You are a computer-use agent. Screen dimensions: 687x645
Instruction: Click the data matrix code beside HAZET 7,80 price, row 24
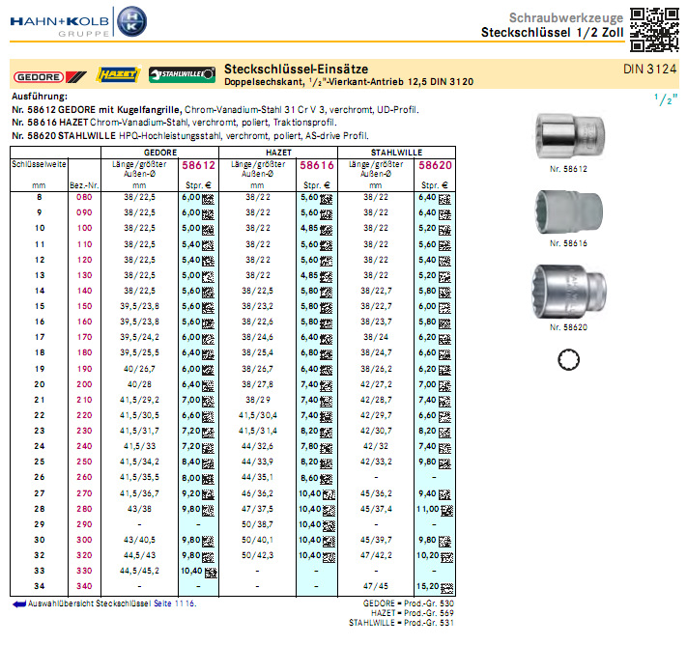[x=326, y=448]
